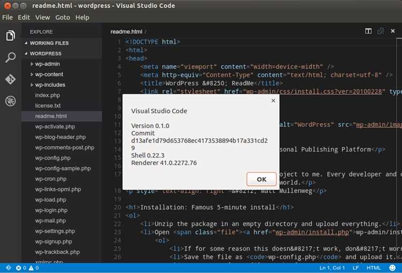Click the open changes icon beside split editor
The width and height of the screenshot is (402, 273).
pos(381,31)
